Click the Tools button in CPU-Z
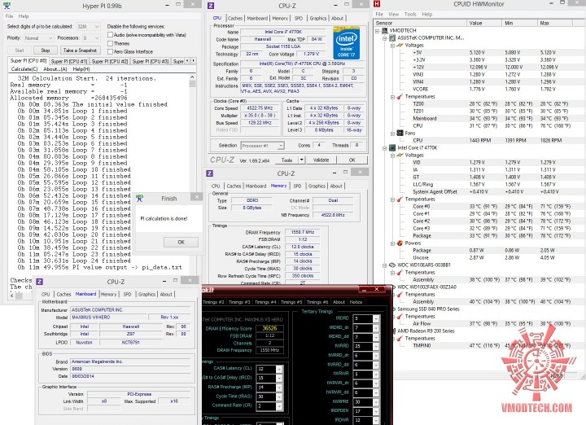The width and height of the screenshot is (586, 425). (x=286, y=160)
